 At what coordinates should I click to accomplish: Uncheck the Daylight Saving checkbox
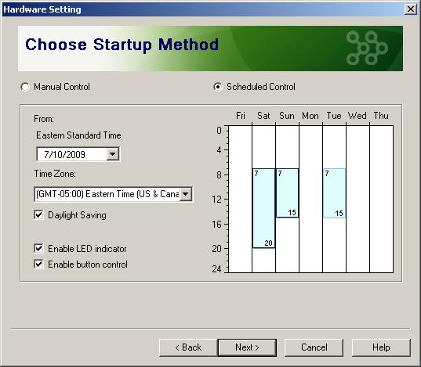[38, 214]
